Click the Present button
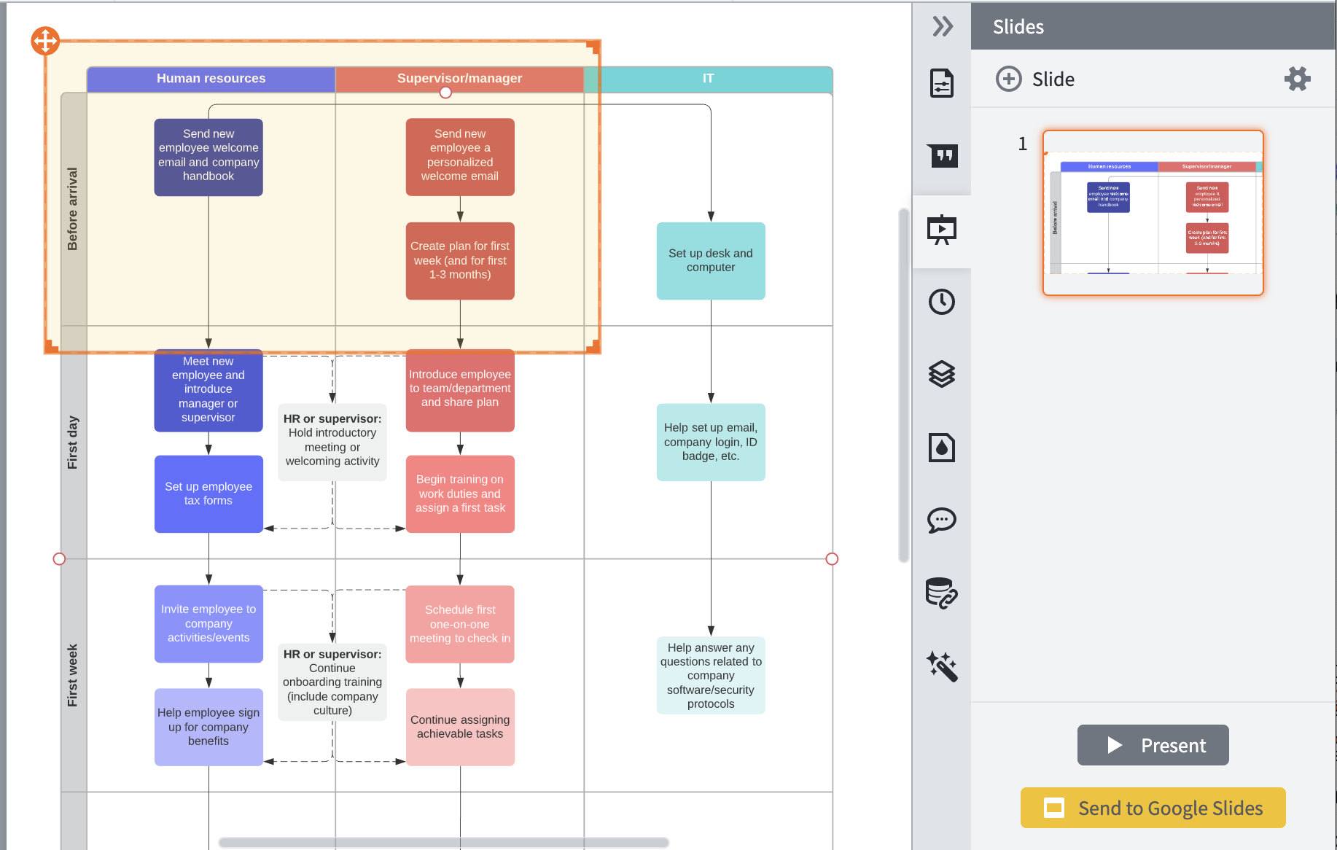 pos(1153,745)
